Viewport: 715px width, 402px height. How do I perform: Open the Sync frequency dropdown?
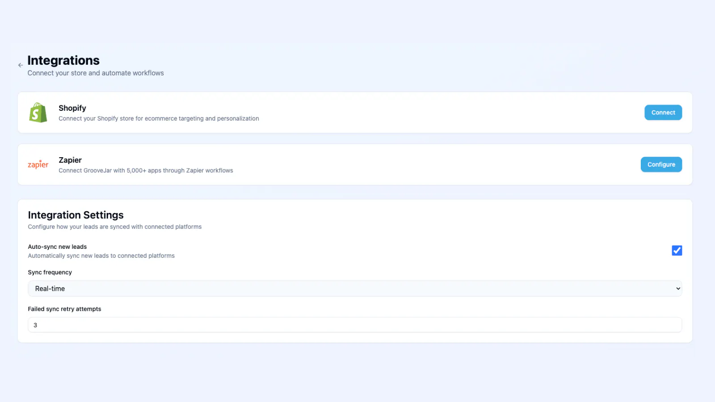(355, 289)
